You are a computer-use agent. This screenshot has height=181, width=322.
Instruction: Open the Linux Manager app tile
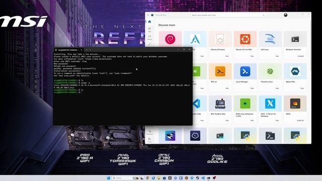point(245,76)
